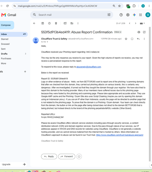Report this message as spam
The image size is (152, 172).
click(49, 23)
